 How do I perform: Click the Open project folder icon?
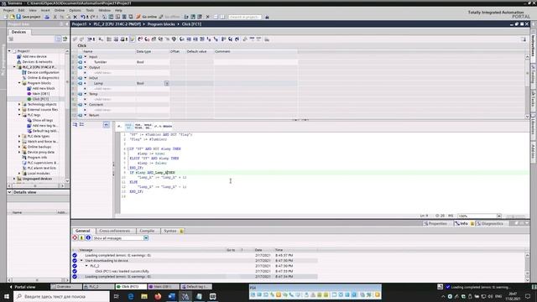13,17
